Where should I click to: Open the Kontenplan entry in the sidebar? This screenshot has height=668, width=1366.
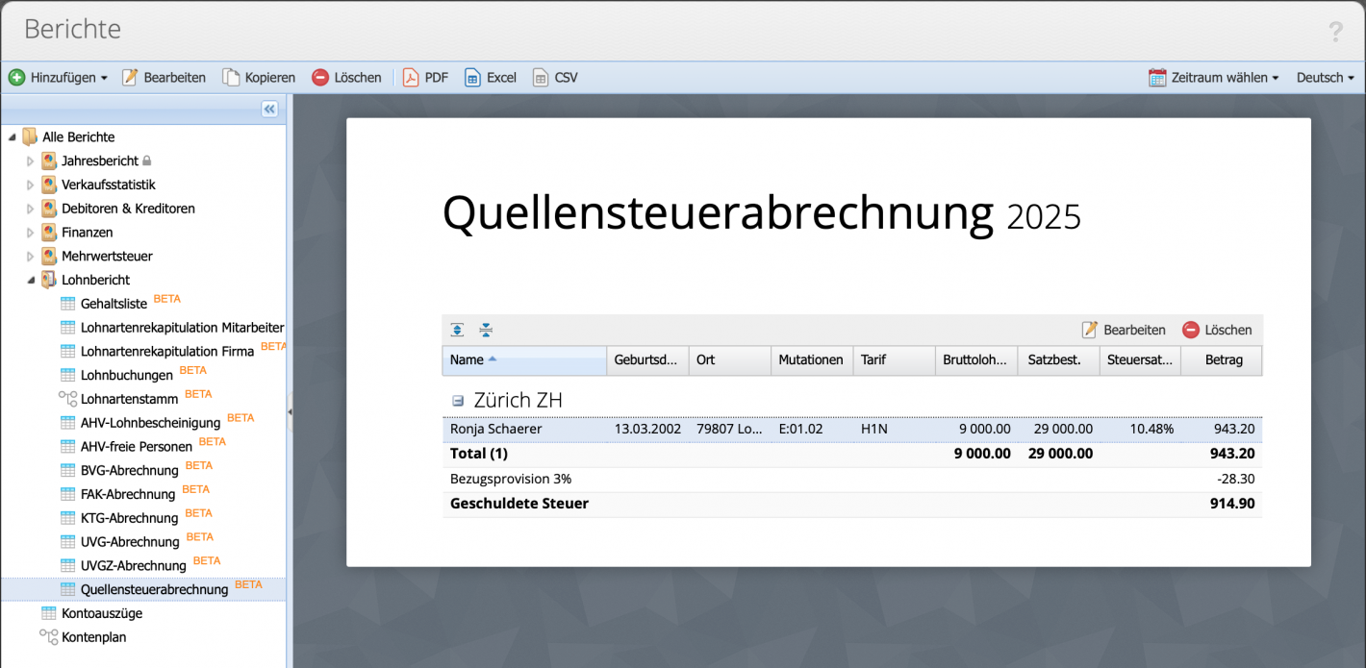pos(93,636)
